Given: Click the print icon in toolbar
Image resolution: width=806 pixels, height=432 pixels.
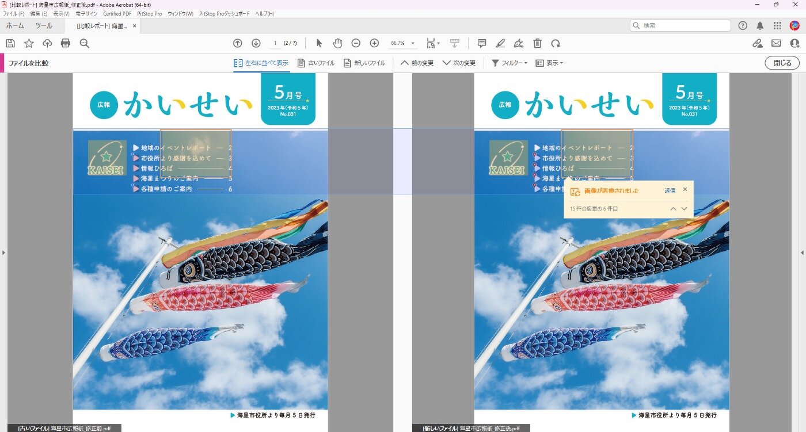Looking at the screenshot, I should (x=66, y=43).
